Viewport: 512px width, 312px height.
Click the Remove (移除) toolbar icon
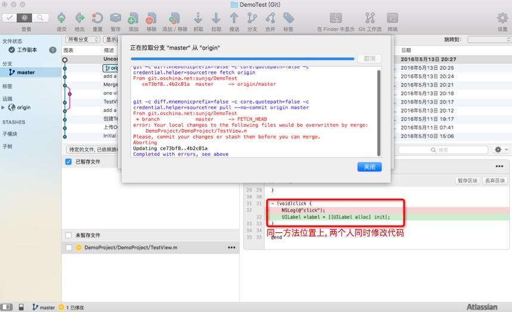click(151, 18)
